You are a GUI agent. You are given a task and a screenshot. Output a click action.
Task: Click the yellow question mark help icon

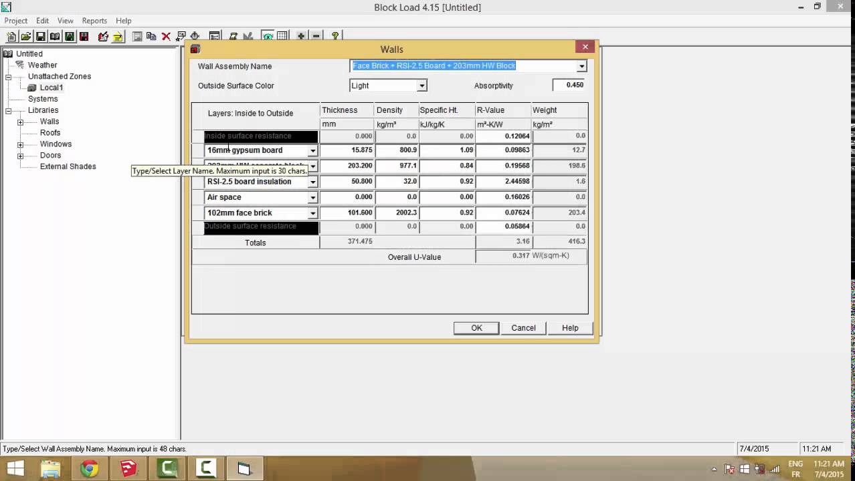(335, 37)
